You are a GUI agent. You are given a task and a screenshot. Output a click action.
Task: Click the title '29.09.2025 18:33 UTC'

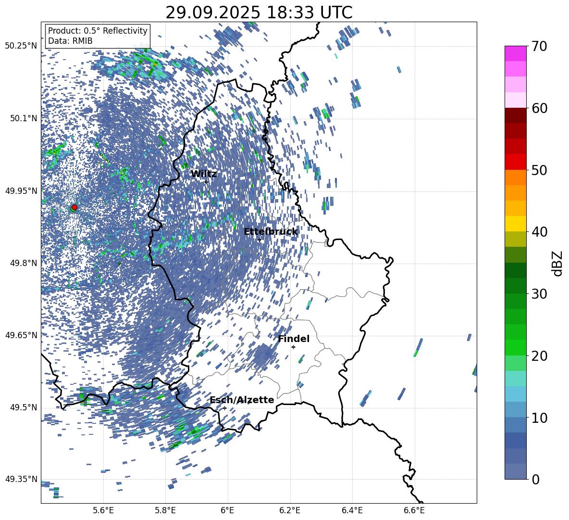pyautogui.click(x=259, y=13)
